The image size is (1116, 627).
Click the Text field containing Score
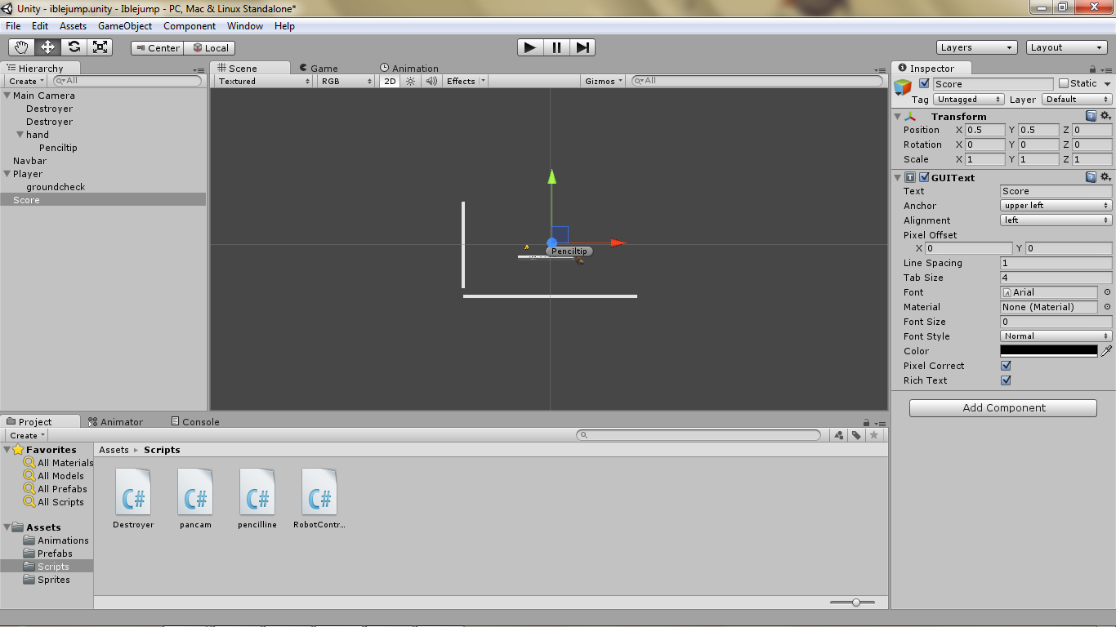click(x=1056, y=191)
